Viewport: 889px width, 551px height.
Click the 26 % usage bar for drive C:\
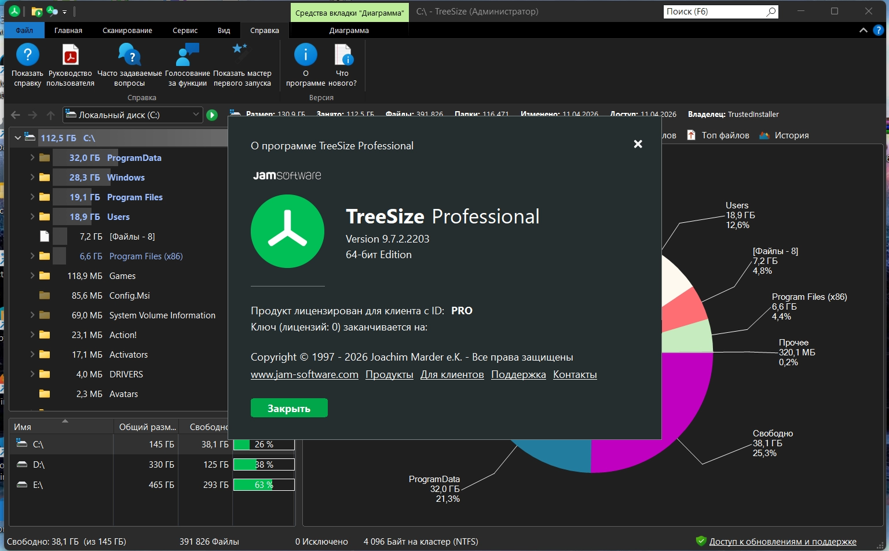click(264, 445)
